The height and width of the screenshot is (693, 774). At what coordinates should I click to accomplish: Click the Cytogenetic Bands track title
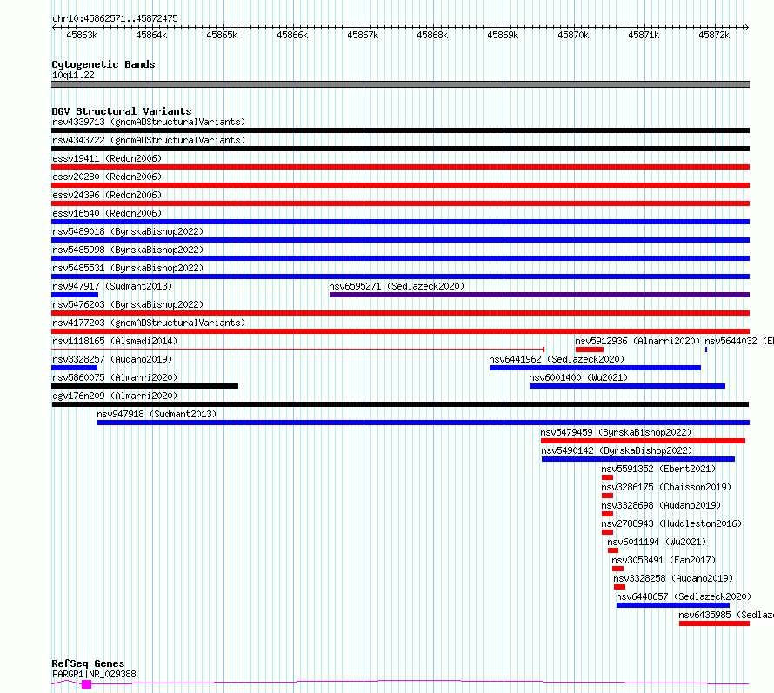103,64
